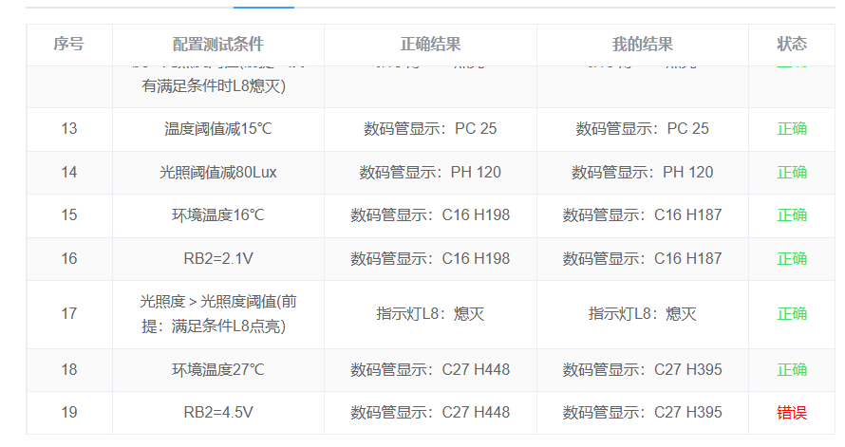Select the RB2=4.5V condition cell
Screen dimensions: 845x447
click(217, 413)
